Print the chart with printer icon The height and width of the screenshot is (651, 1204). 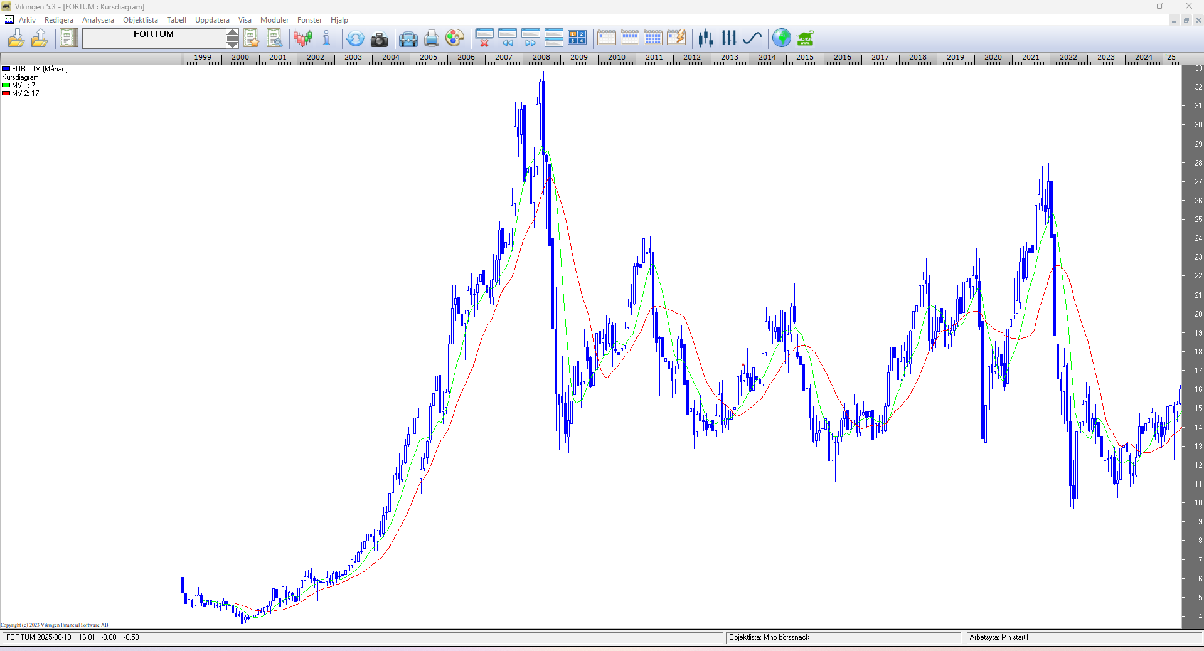[x=432, y=39]
